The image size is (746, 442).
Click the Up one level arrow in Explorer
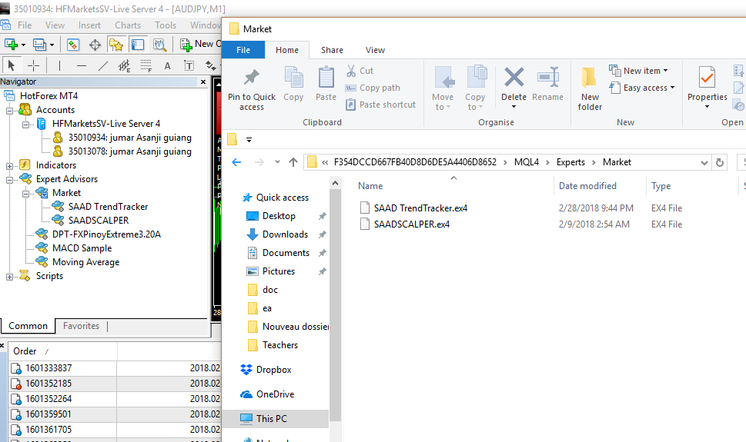293,162
